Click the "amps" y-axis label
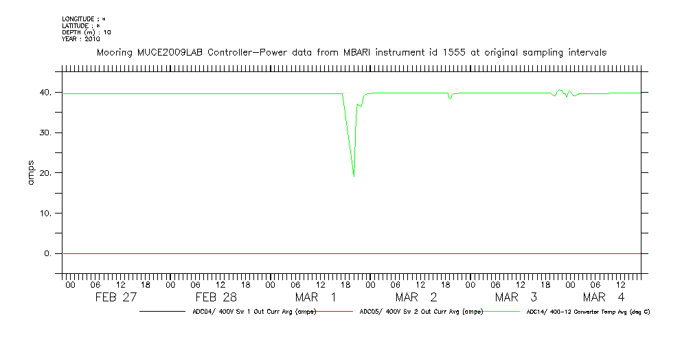The width and height of the screenshot is (693, 346). coord(30,173)
